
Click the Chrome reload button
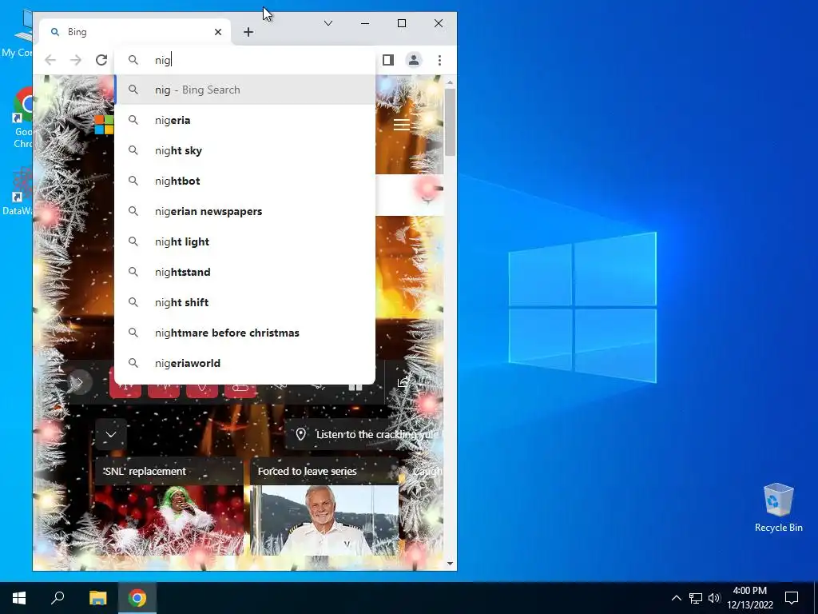point(101,60)
